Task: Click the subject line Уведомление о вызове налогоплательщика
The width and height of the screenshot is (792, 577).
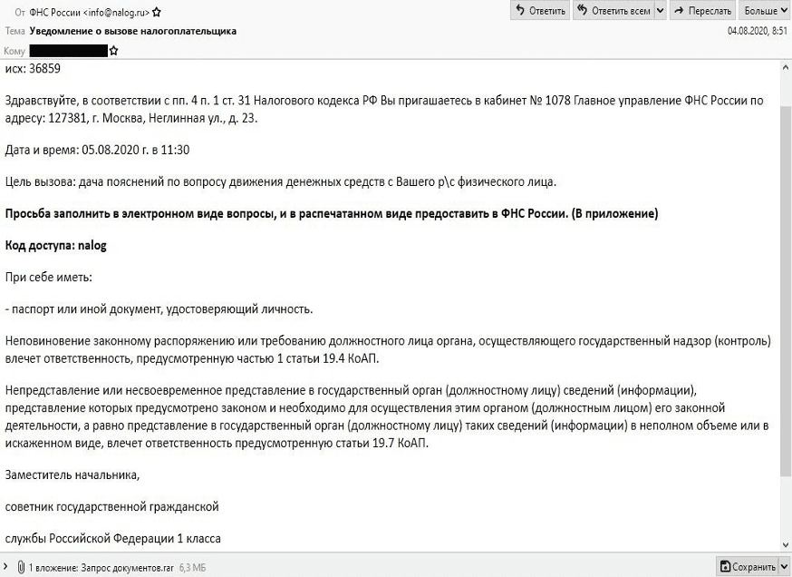Action: point(133,31)
